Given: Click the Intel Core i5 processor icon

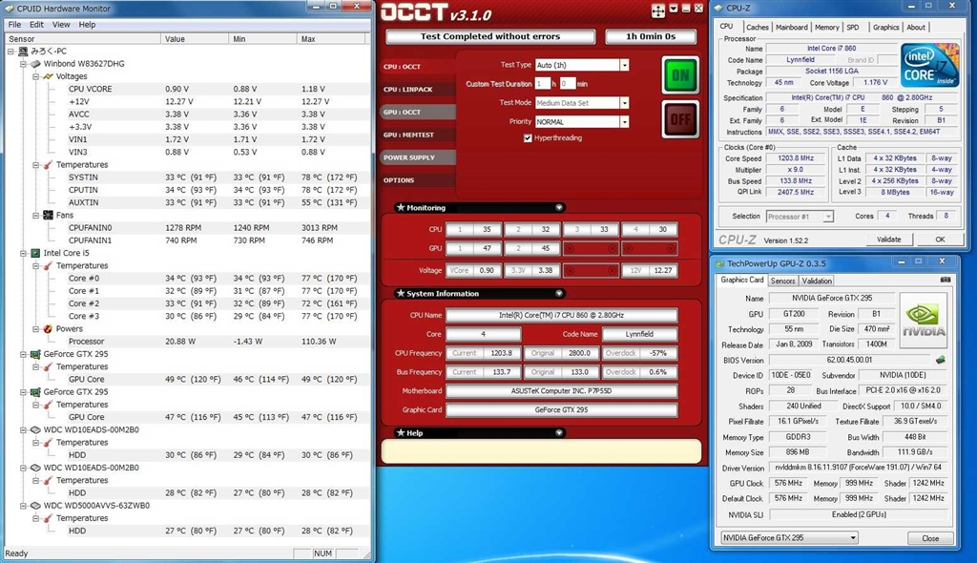Looking at the screenshot, I should (x=35, y=253).
